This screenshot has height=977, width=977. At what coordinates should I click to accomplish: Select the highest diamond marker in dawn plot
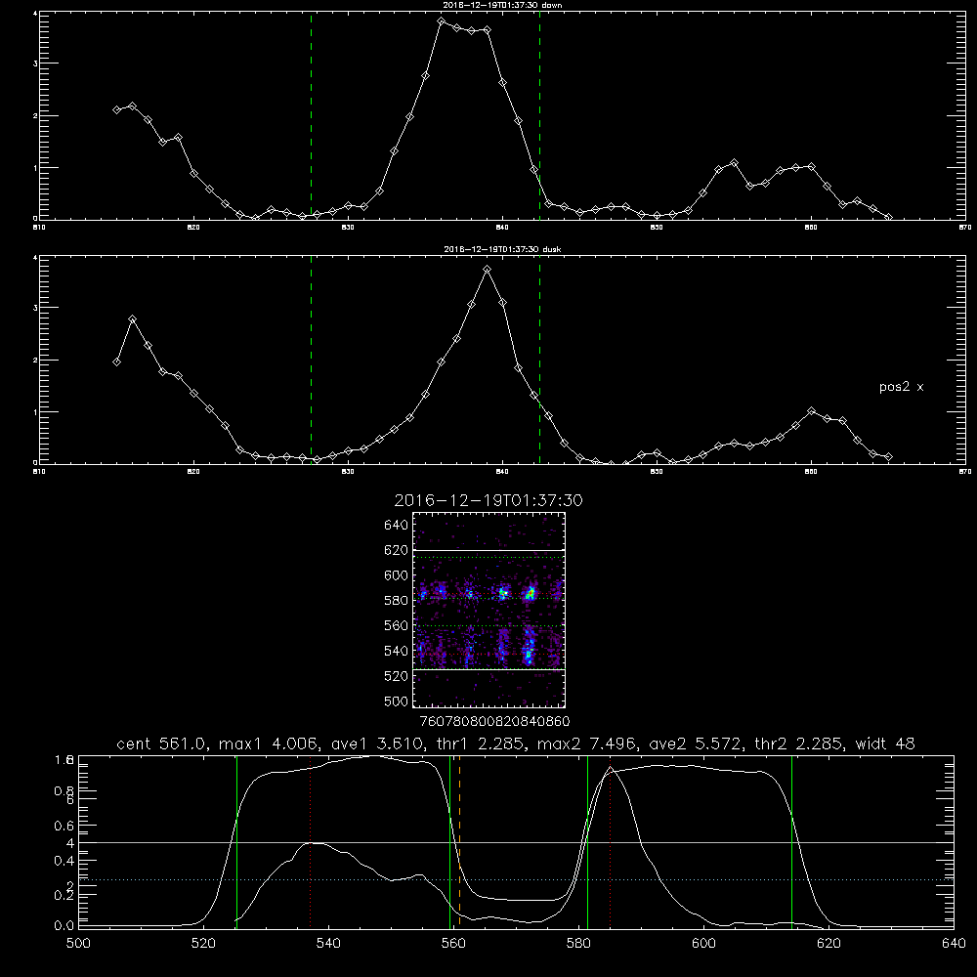click(x=442, y=21)
